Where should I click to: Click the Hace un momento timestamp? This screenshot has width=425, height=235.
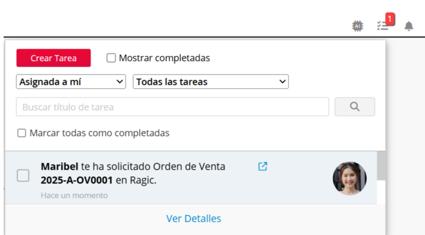tap(74, 195)
